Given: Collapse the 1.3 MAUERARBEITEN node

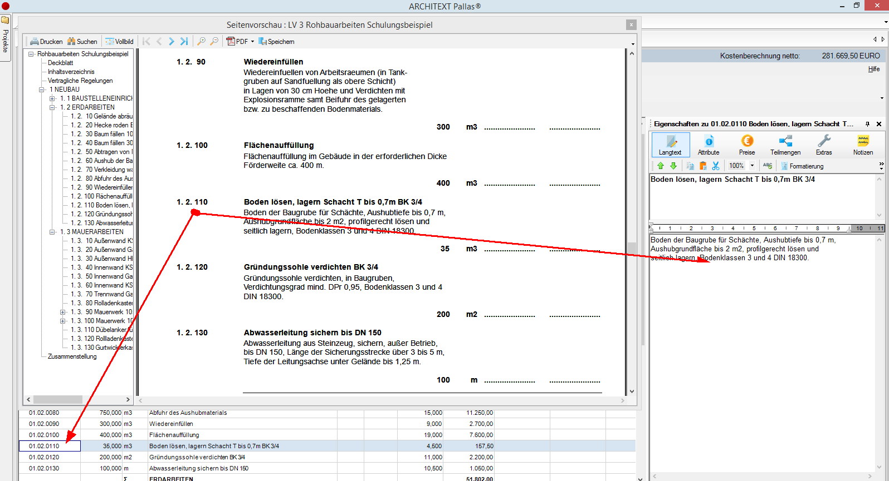Looking at the screenshot, I should pos(52,232).
